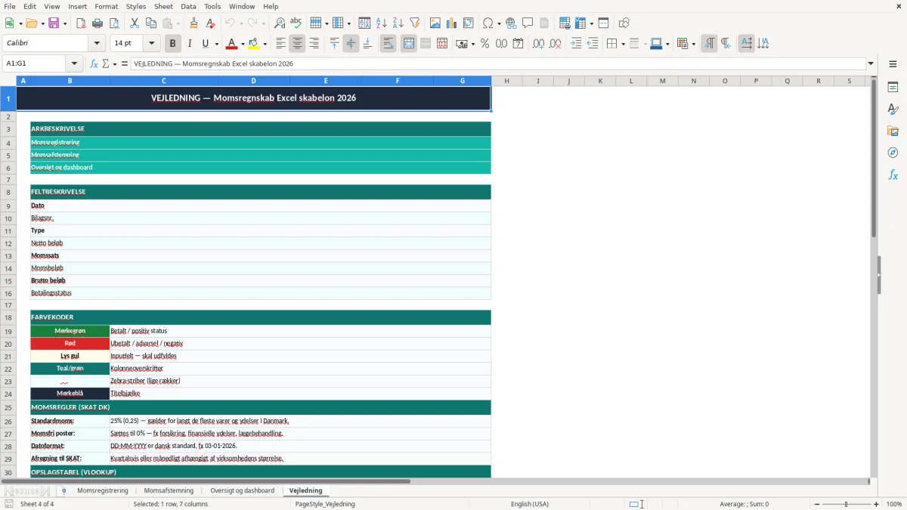Copy the selection
Screen dimensions: 907x510
pos(151,23)
